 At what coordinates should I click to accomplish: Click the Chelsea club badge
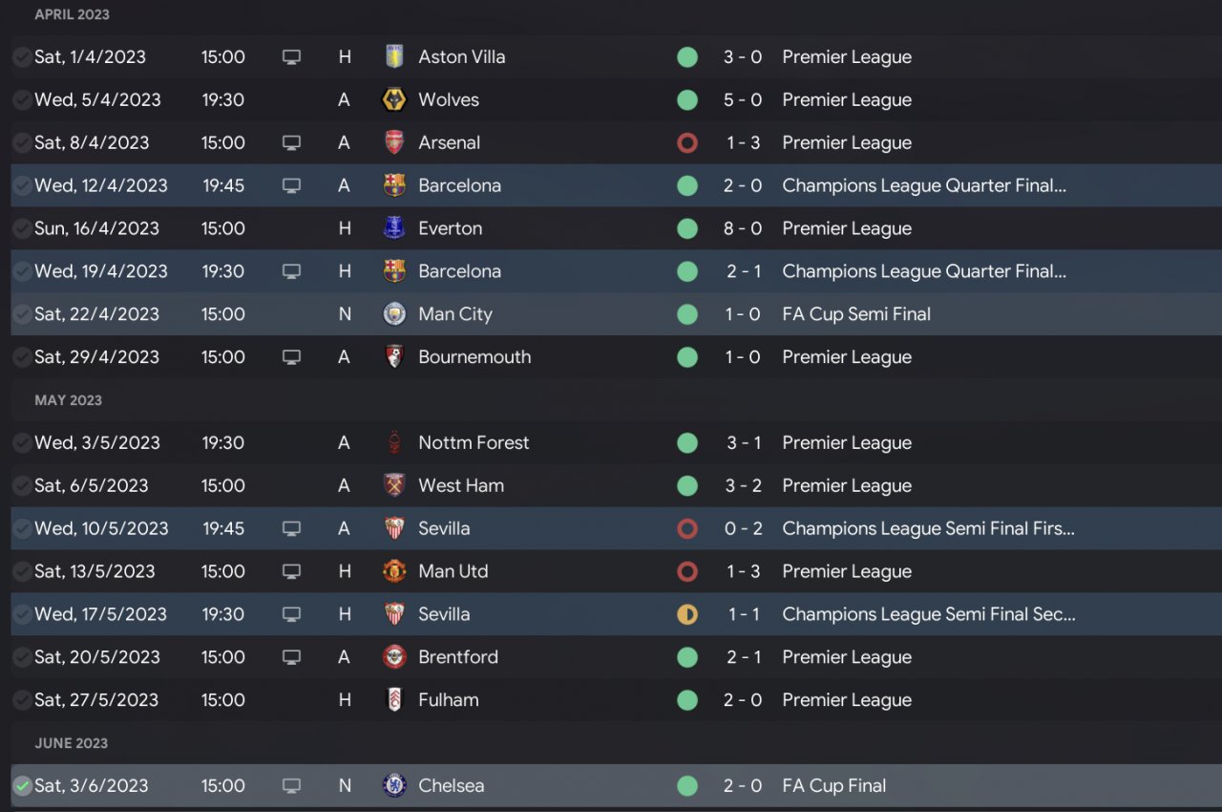tap(394, 786)
